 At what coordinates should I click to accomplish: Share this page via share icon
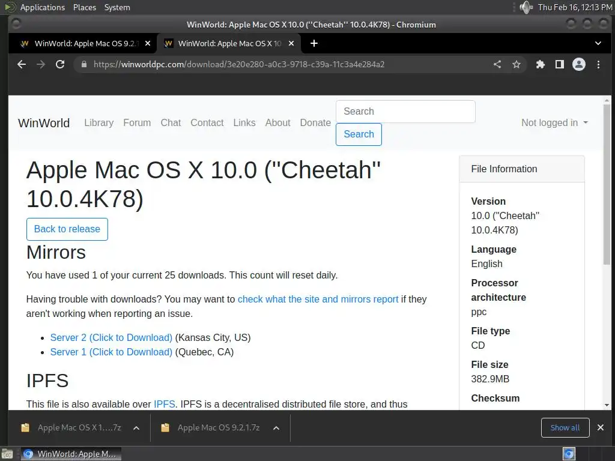click(x=497, y=64)
